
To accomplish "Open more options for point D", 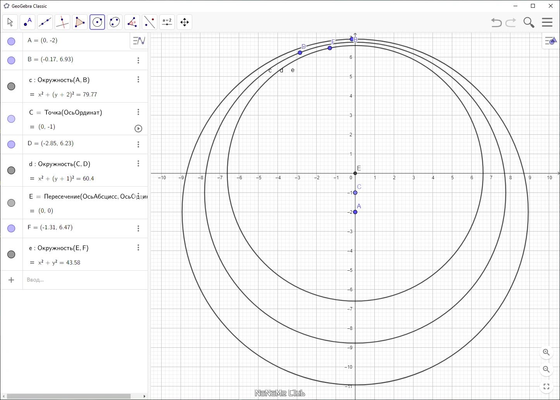I will (138, 144).
